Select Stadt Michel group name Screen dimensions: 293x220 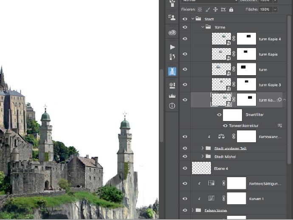[225, 157]
